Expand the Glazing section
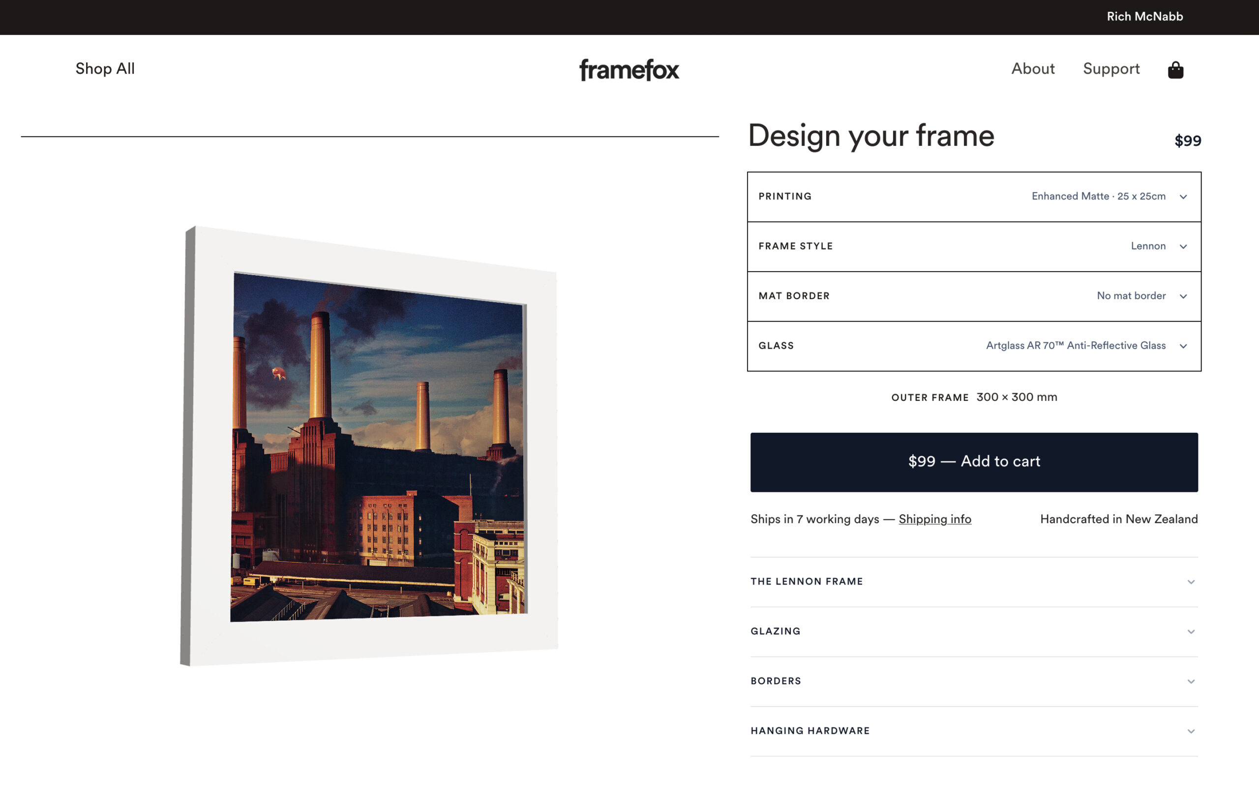Image resolution: width=1259 pixels, height=786 pixels. [x=974, y=632]
